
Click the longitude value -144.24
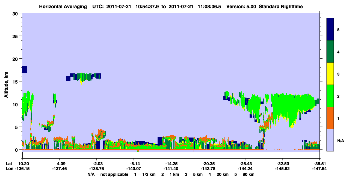[x=245, y=169]
